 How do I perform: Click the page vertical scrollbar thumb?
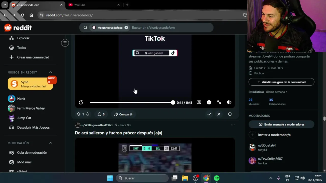coord(324,119)
